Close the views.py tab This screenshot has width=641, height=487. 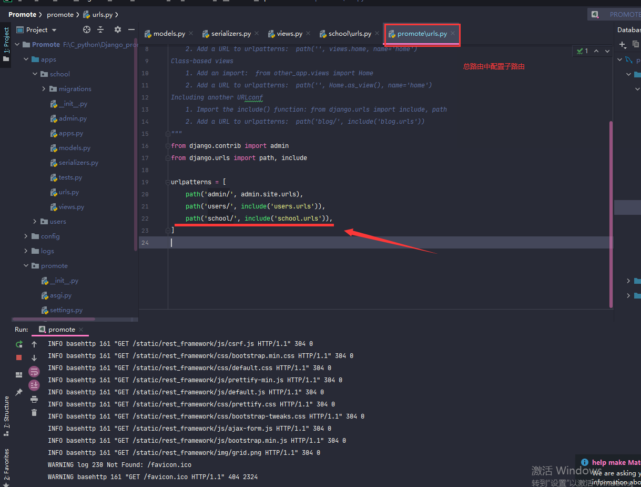(x=308, y=33)
